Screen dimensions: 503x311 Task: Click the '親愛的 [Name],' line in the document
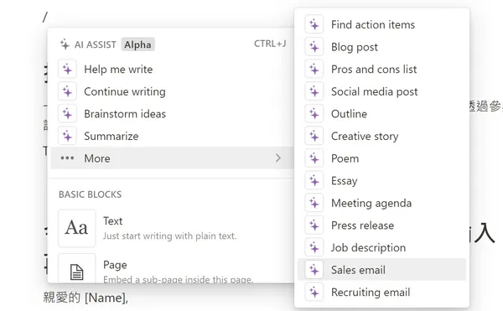tap(86, 298)
